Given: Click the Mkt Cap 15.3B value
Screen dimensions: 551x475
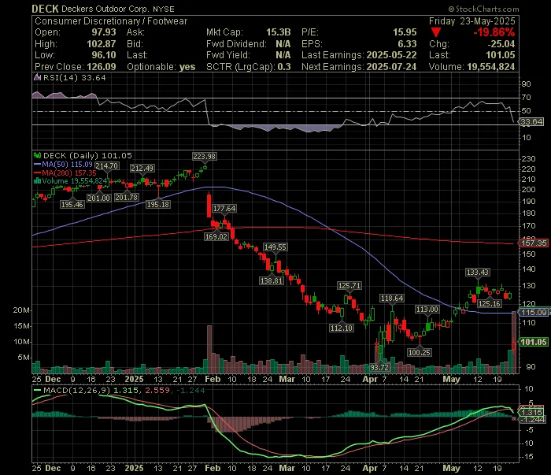Looking at the screenshot, I should point(279,32).
